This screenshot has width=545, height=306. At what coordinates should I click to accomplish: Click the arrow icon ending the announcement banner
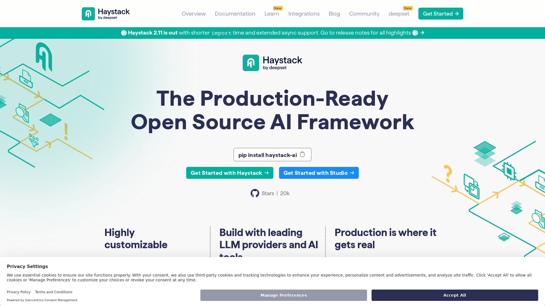tap(422, 33)
